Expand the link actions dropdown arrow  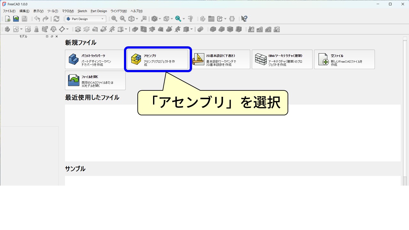225,19
